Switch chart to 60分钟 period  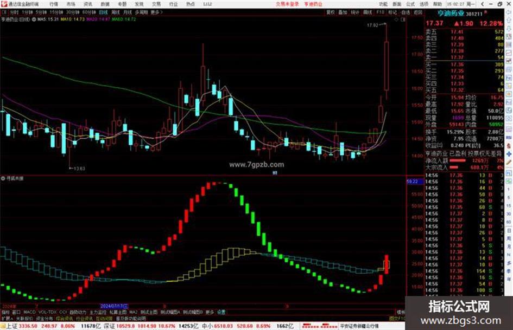(89, 12)
